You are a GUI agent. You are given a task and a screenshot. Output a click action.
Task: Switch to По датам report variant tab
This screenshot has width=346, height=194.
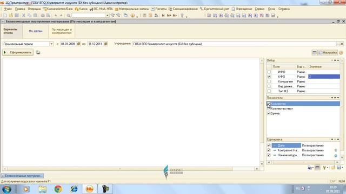[x=35, y=31]
